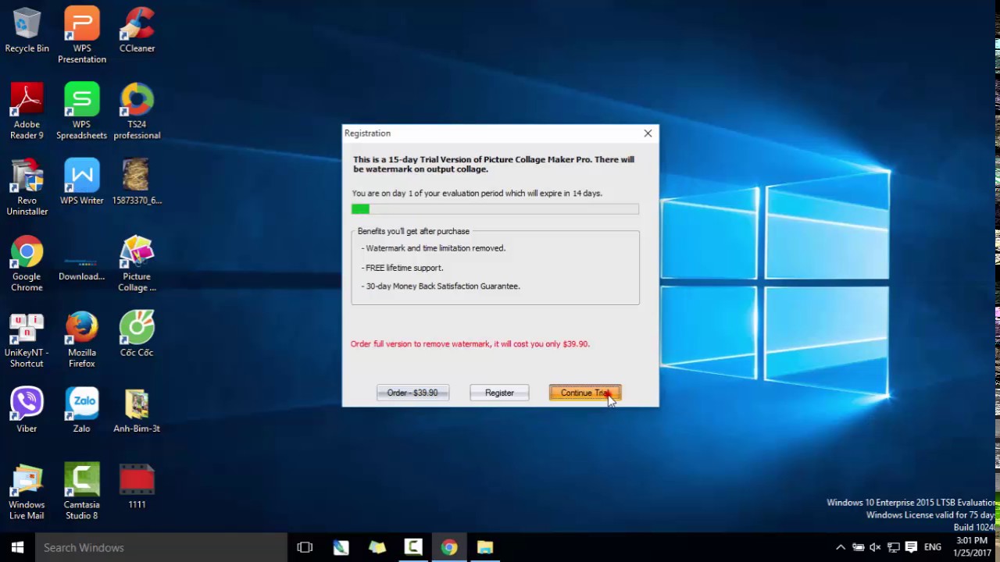Open the Recycle Bin desktop icon
The width and height of the screenshot is (1000, 562).
[x=27, y=31]
